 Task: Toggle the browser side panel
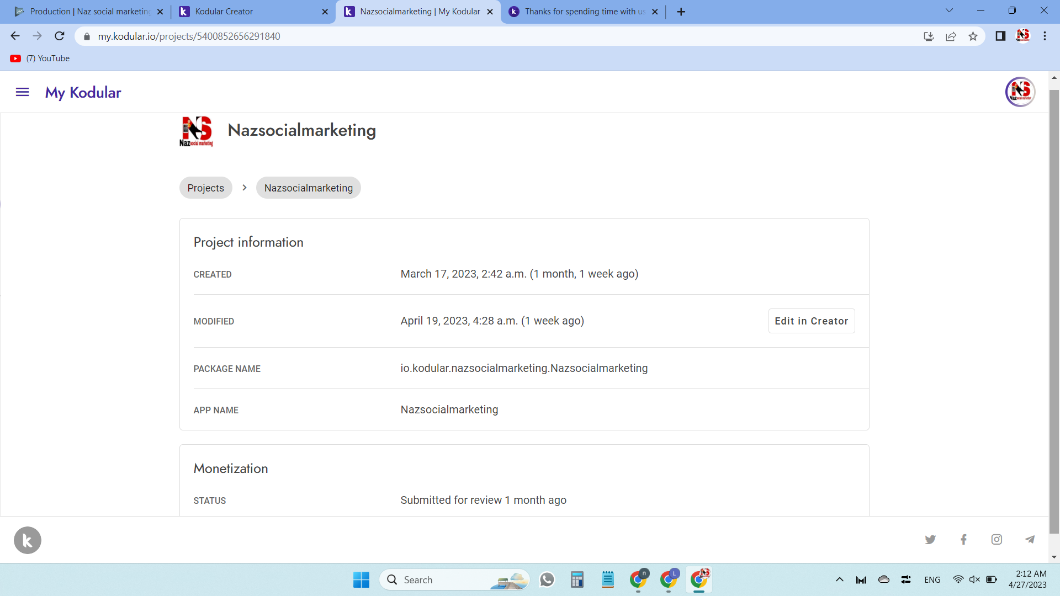coord(1000,36)
